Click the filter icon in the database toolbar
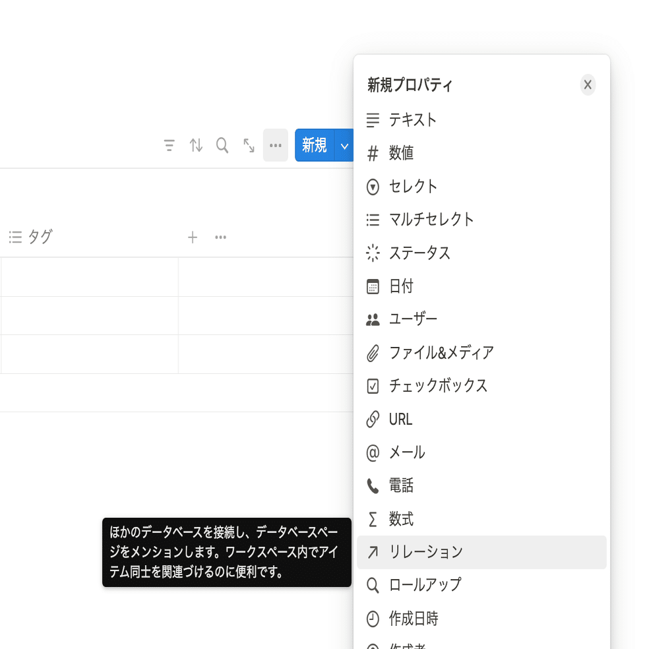This screenshot has width=649, height=649. pos(169,145)
